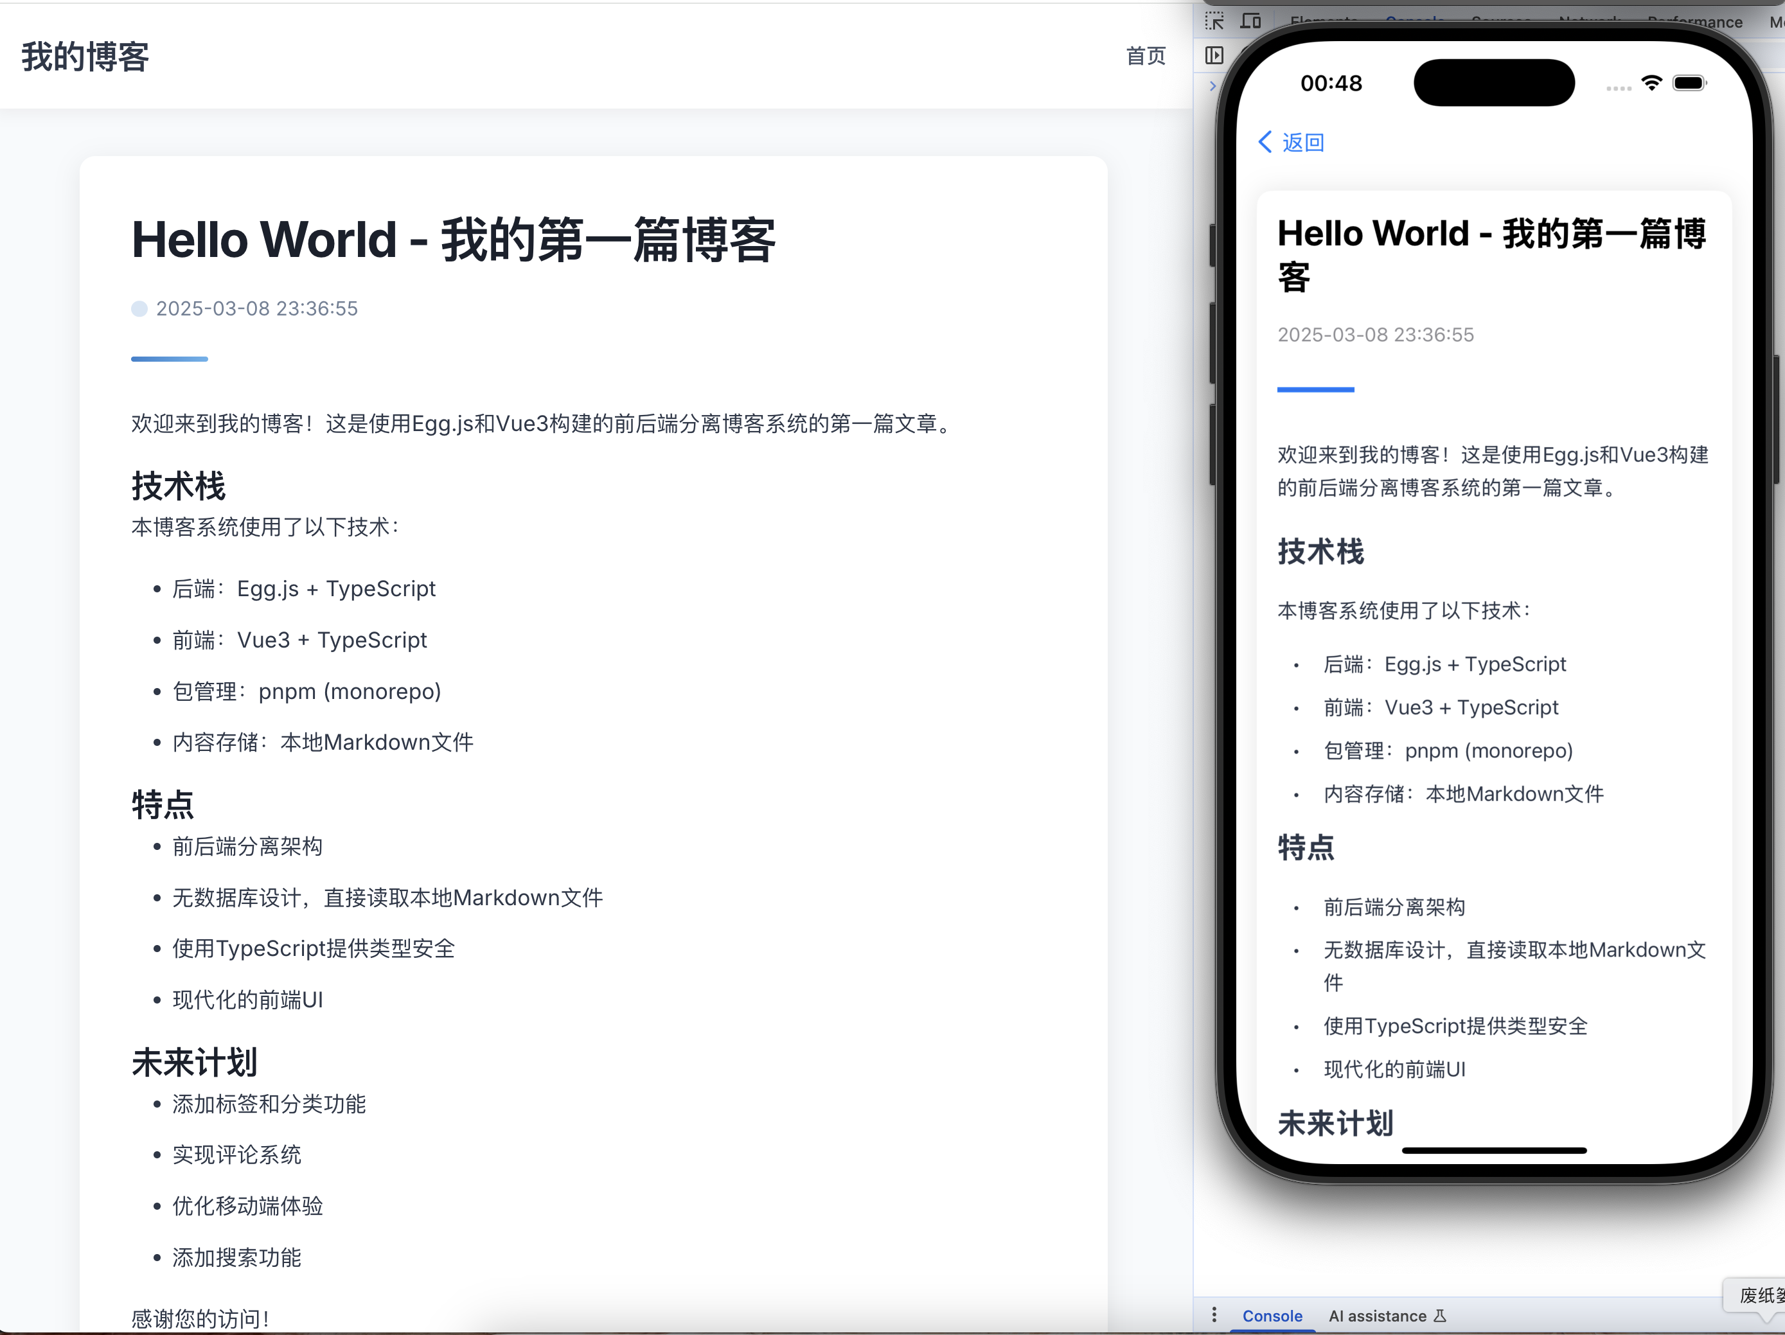Activate the inspect element picker icon
Viewport: 1785px width, 1335px height.
tap(1214, 21)
